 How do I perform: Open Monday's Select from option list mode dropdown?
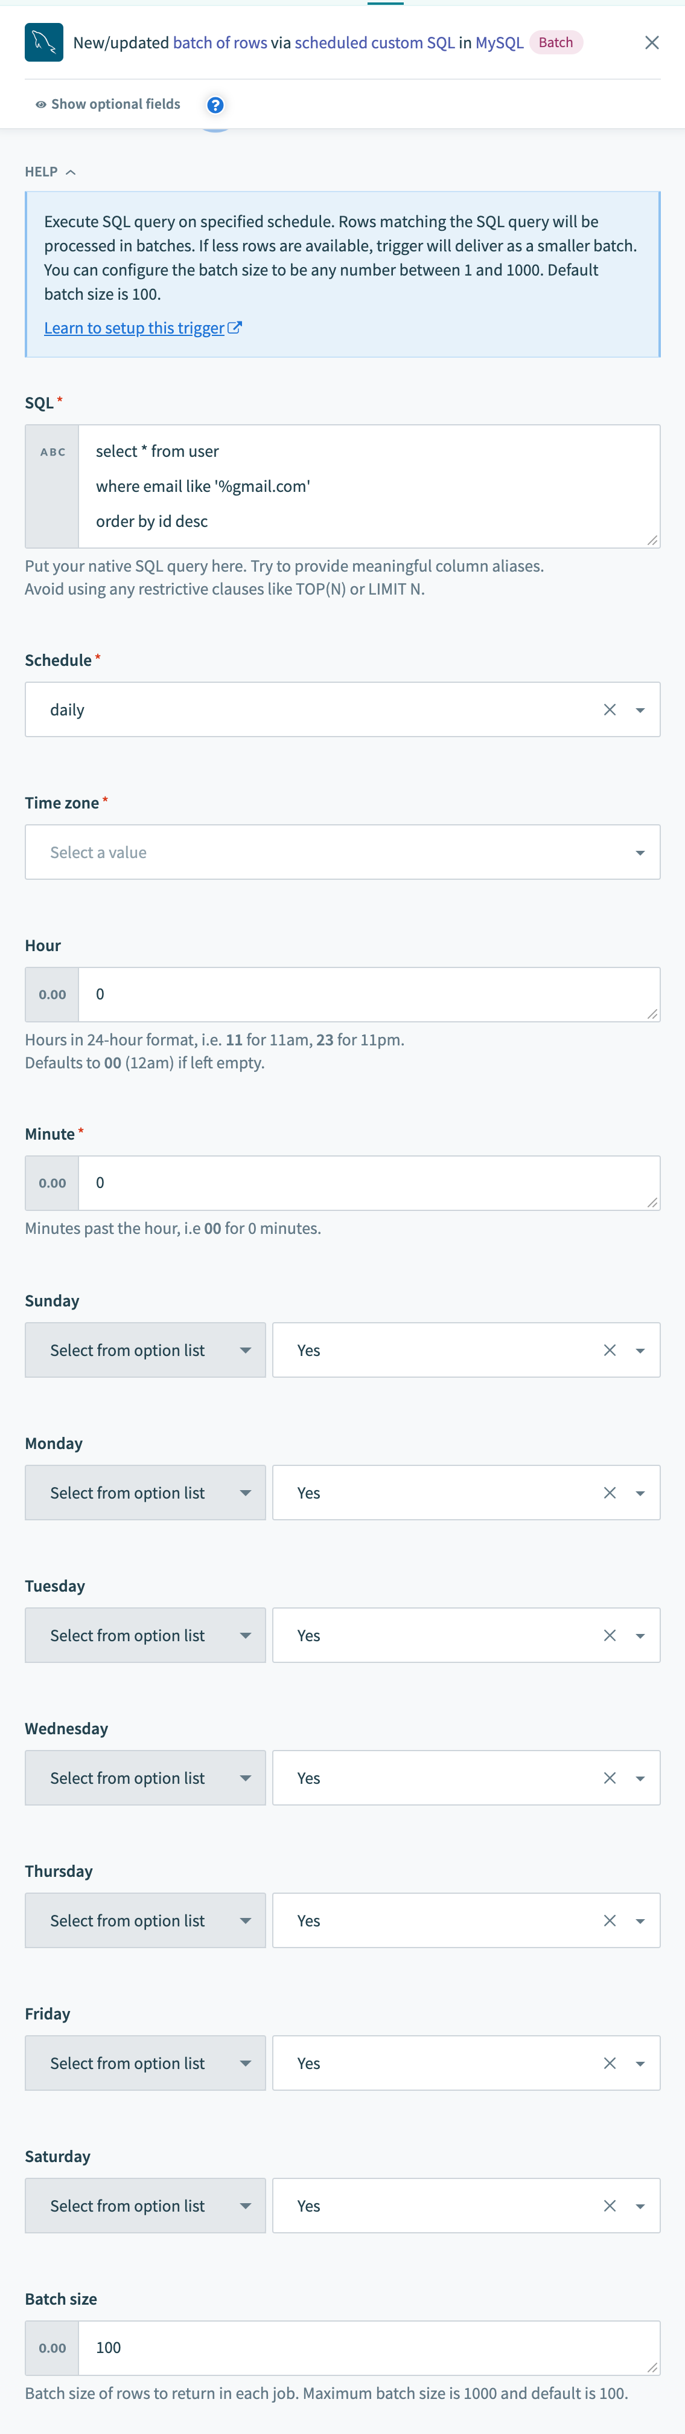tap(145, 1493)
